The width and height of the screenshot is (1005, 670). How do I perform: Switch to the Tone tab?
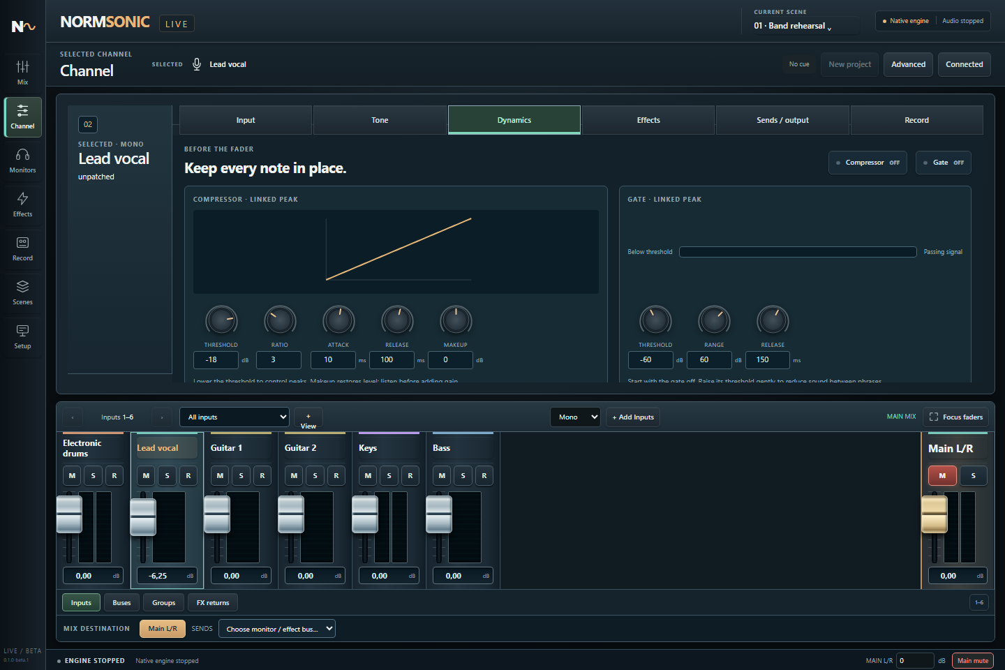(x=380, y=120)
